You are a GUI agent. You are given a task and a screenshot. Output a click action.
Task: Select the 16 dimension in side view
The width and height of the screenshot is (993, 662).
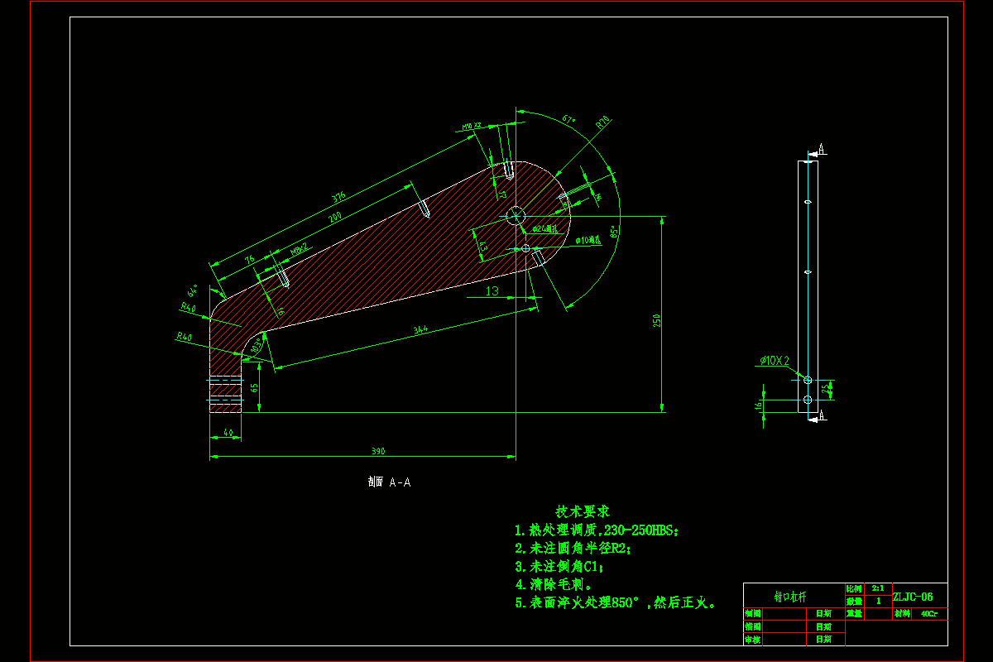[758, 406]
